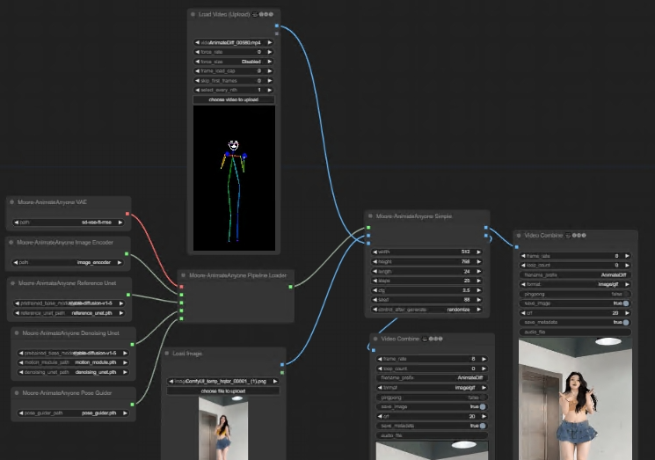This screenshot has width=655, height=460.
Task: Click the green output slot of Image Encoder
Action: coord(127,253)
